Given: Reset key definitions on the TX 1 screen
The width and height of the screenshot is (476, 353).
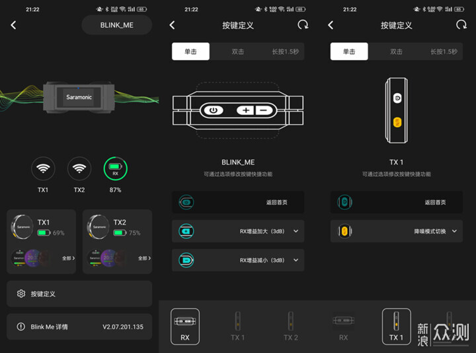Looking at the screenshot, I should 461,25.
